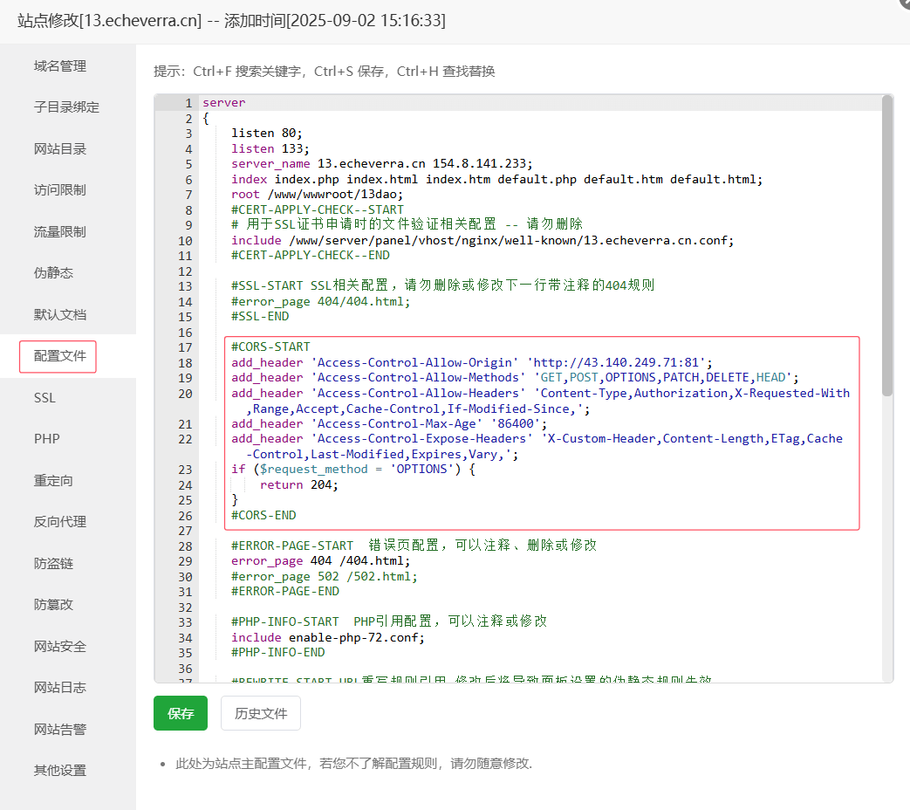The height and width of the screenshot is (810, 910).
Task: Select 网站目录 in the sidebar
Action: 60,149
